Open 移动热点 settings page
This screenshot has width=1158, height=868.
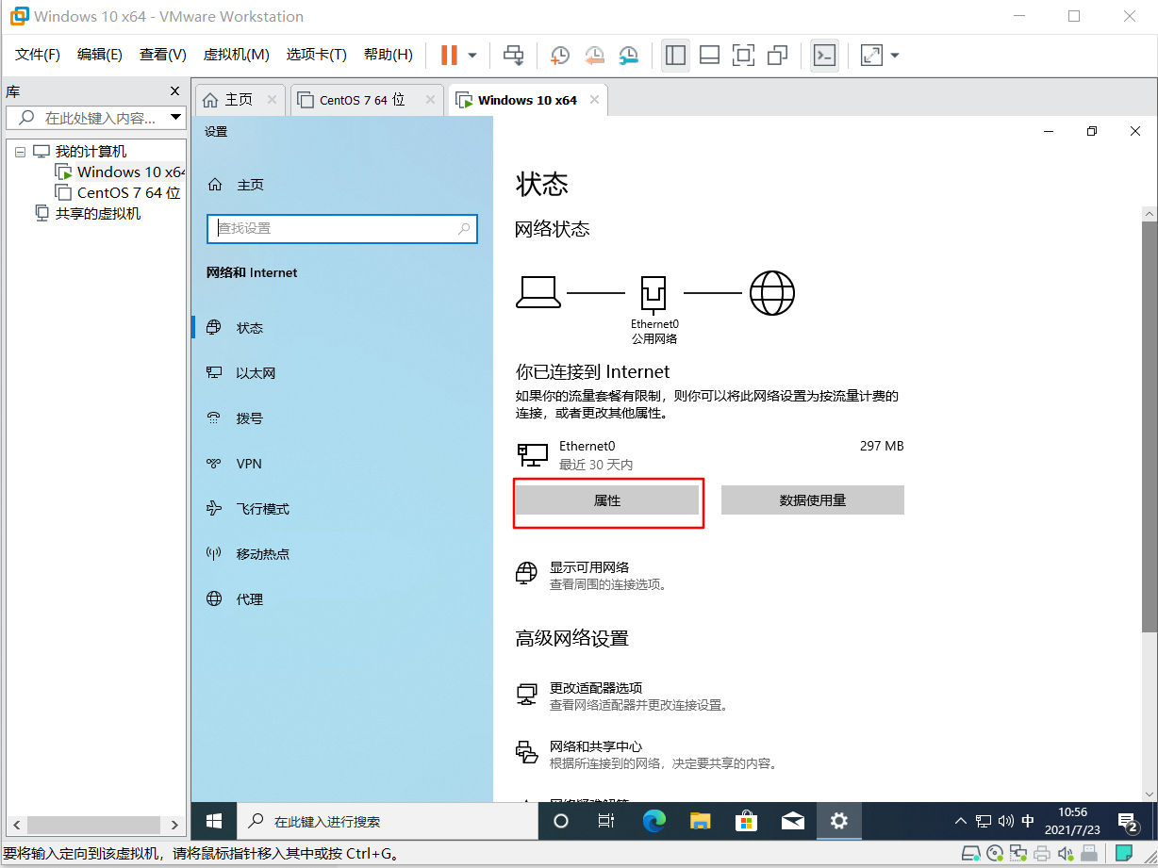point(342,554)
